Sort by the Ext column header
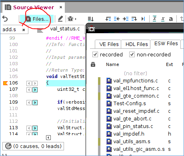Image resolution: width=184 pixels, height=156 pixels. (169, 64)
